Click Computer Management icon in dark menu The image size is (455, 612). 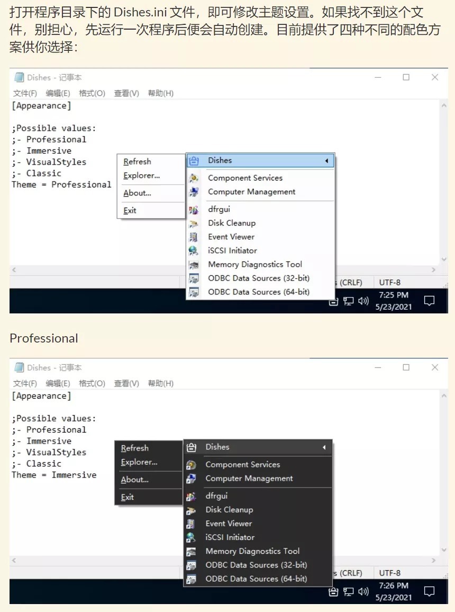point(192,479)
